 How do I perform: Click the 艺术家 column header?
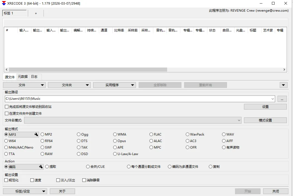click(268, 30)
